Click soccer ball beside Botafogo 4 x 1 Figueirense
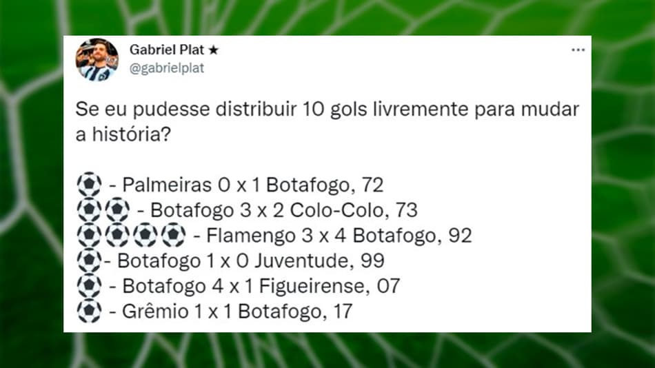The image size is (655, 368). (89, 286)
